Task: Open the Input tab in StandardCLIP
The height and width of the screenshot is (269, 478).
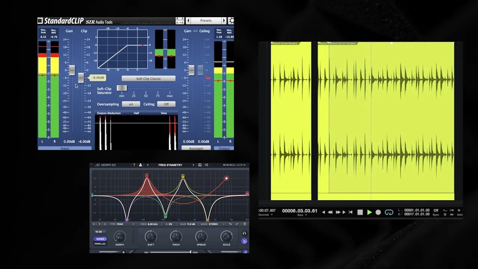Action: (65, 148)
